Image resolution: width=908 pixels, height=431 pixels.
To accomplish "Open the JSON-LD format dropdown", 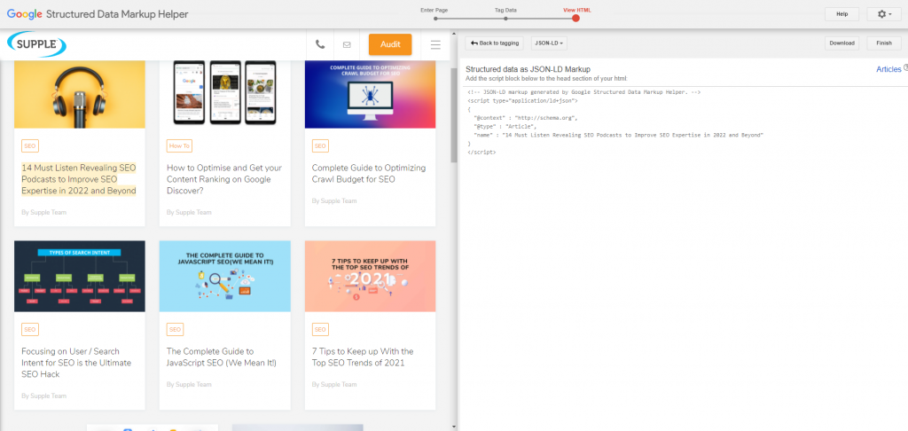I will (549, 43).
